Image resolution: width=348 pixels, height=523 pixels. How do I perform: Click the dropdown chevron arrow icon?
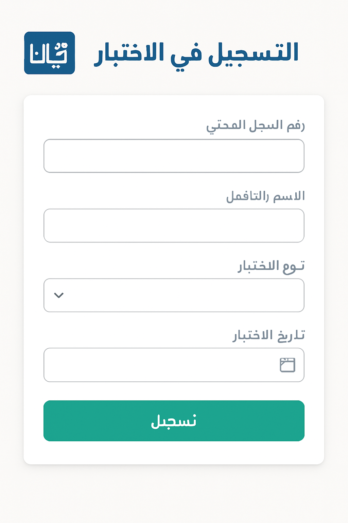59,295
